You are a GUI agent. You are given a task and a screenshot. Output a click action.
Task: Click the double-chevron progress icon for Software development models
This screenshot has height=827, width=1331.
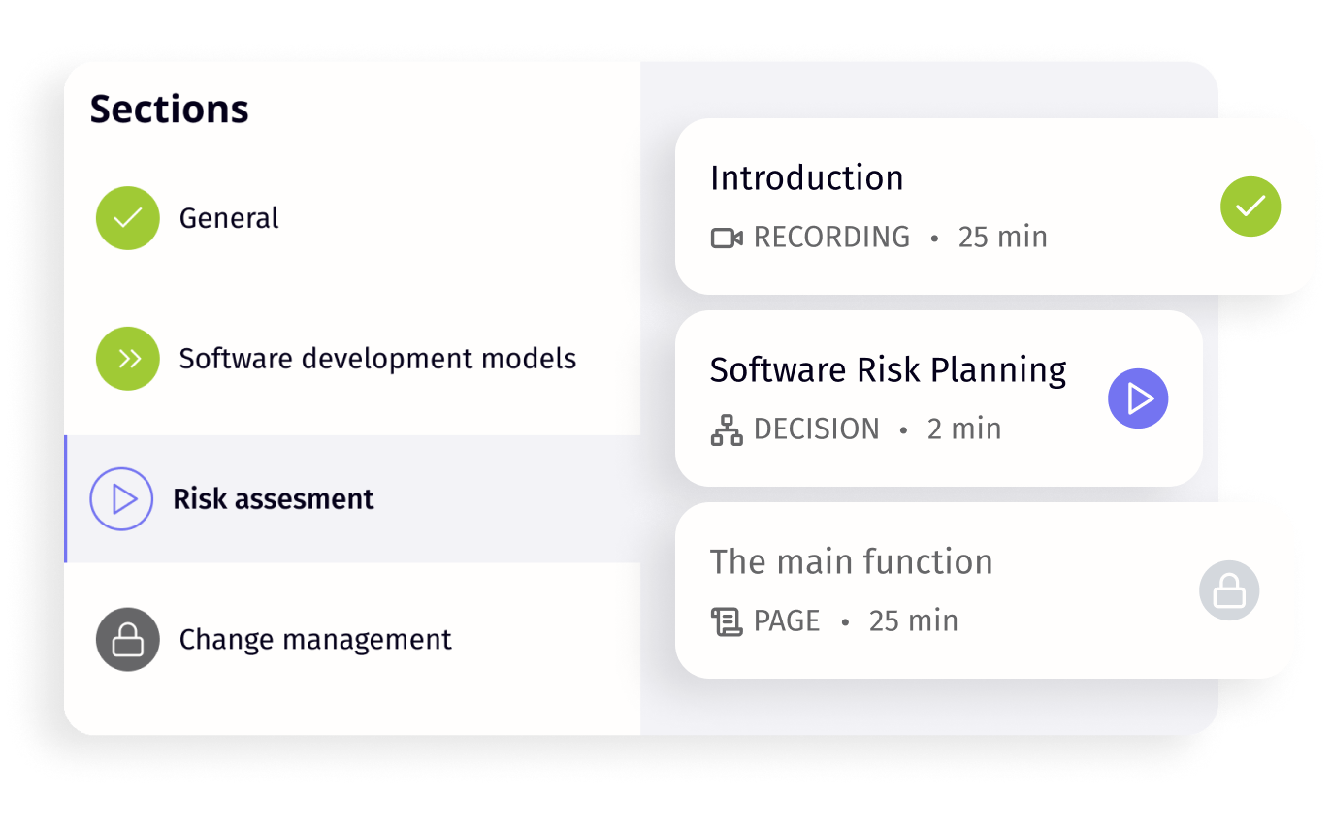click(x=127, y=359)
